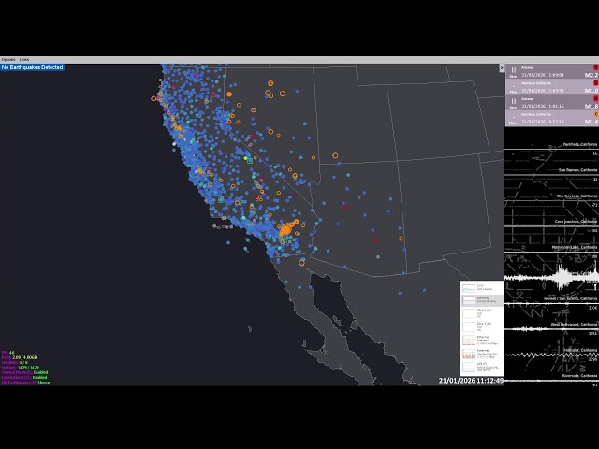Screen dimensions: 599x449
Task: Click the FPS: 44 status text
Action: [x=7, y=353]
